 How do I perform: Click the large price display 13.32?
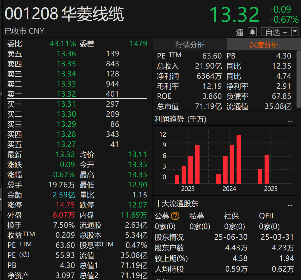click(235, 15)
